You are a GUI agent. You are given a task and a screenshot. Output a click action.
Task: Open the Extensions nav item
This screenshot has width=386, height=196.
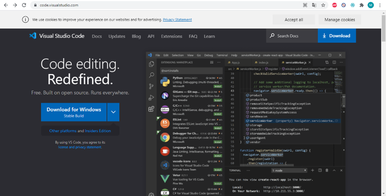click(172, 36)
